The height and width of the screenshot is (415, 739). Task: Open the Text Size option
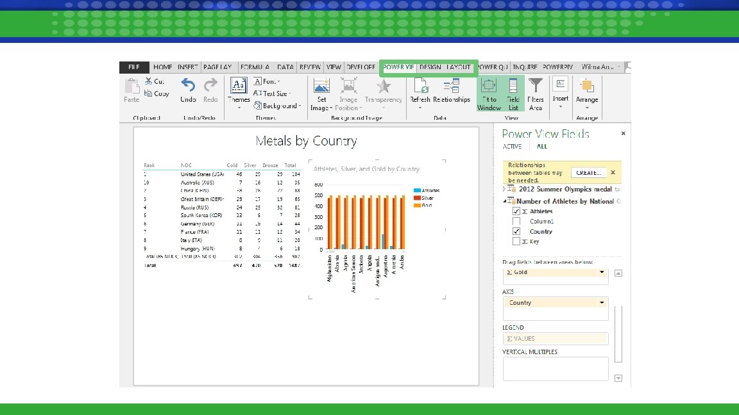(271, 93)
